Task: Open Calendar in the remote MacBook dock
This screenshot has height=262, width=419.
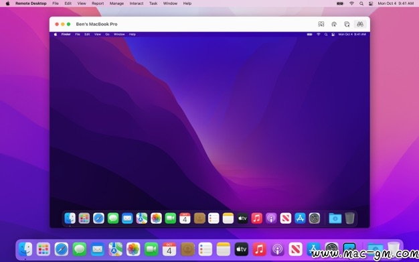Action: point(185,218)
